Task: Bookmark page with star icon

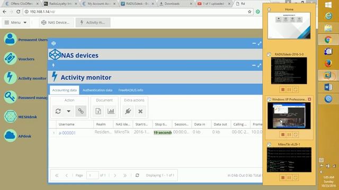Action: (249, 12)
